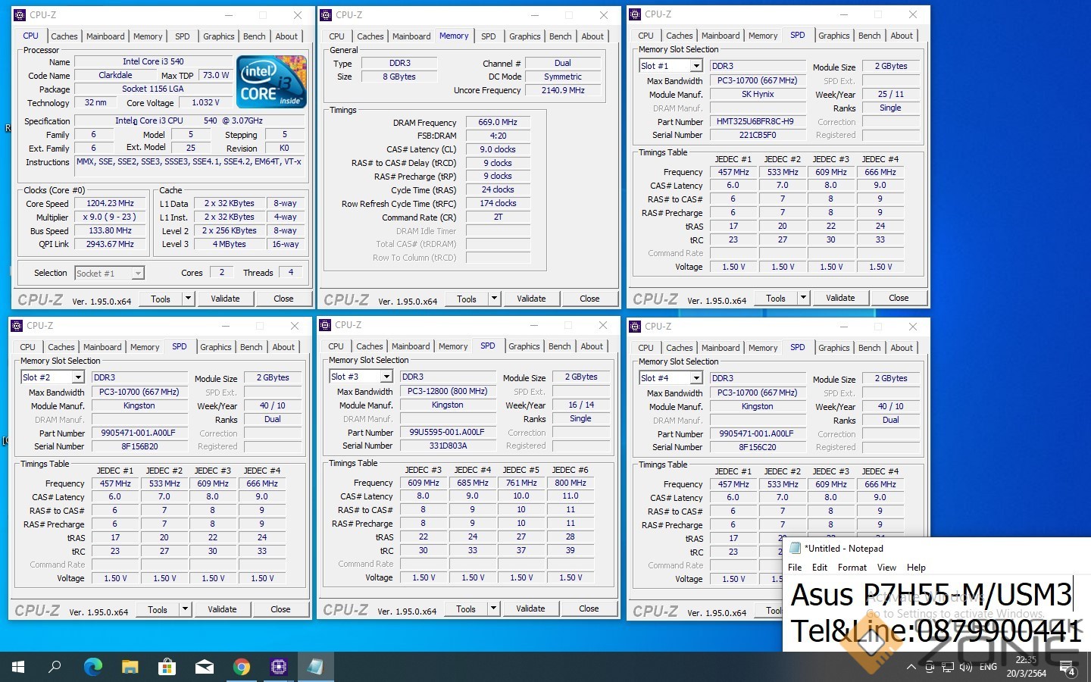
Task: Open the Format menu in Notepad
Action: (852, 568)
